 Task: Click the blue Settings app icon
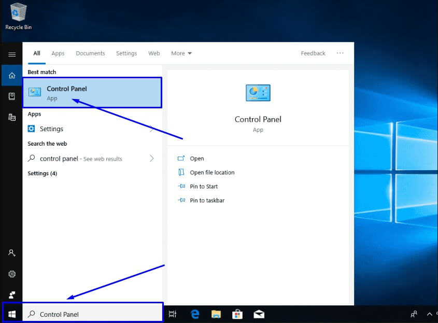point(31,129)
